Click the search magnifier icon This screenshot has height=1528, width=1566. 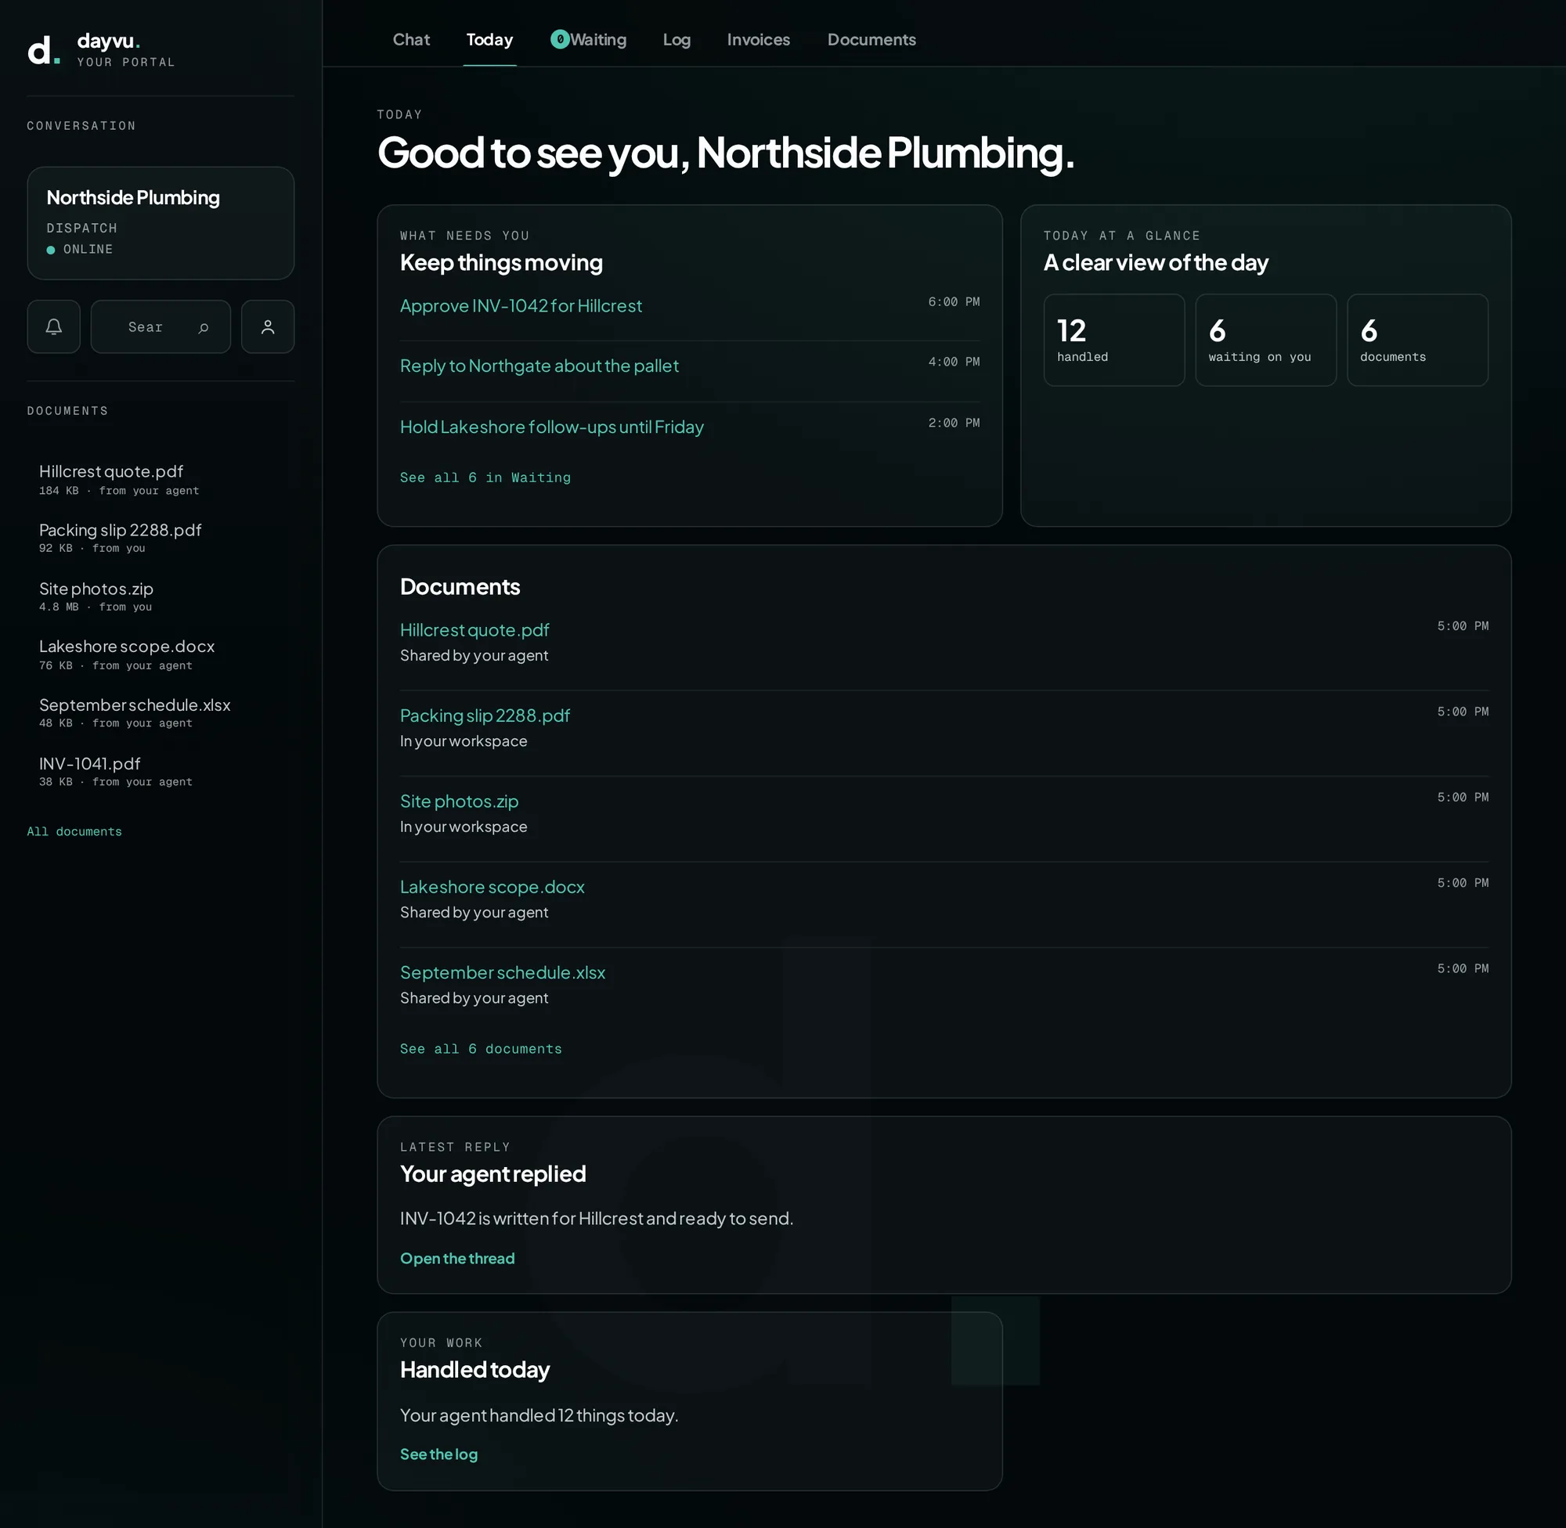204,327
